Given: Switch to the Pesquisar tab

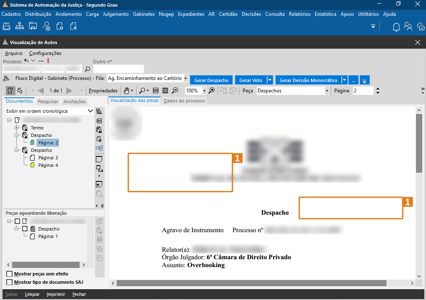Looking at the screenshot, I should (x=48, y=102).
